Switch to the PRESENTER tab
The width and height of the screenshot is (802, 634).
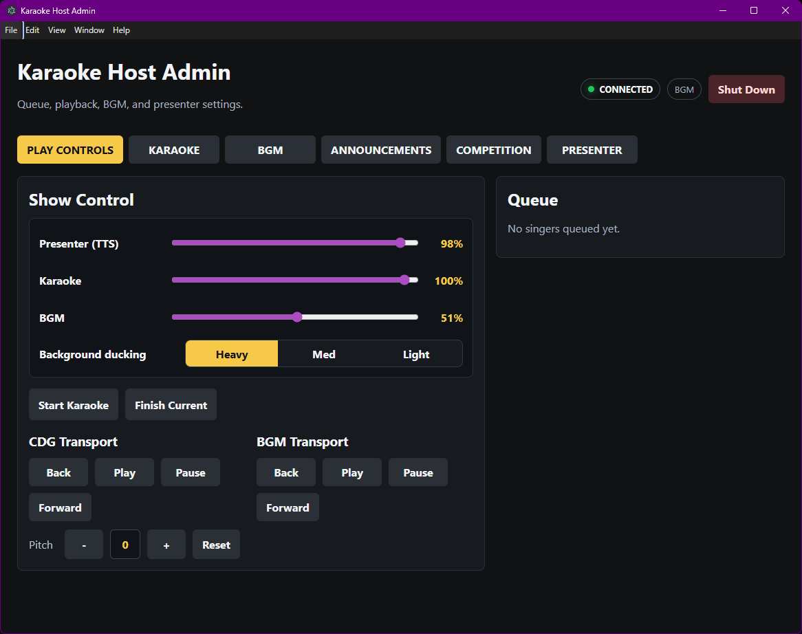coord(592,150)
